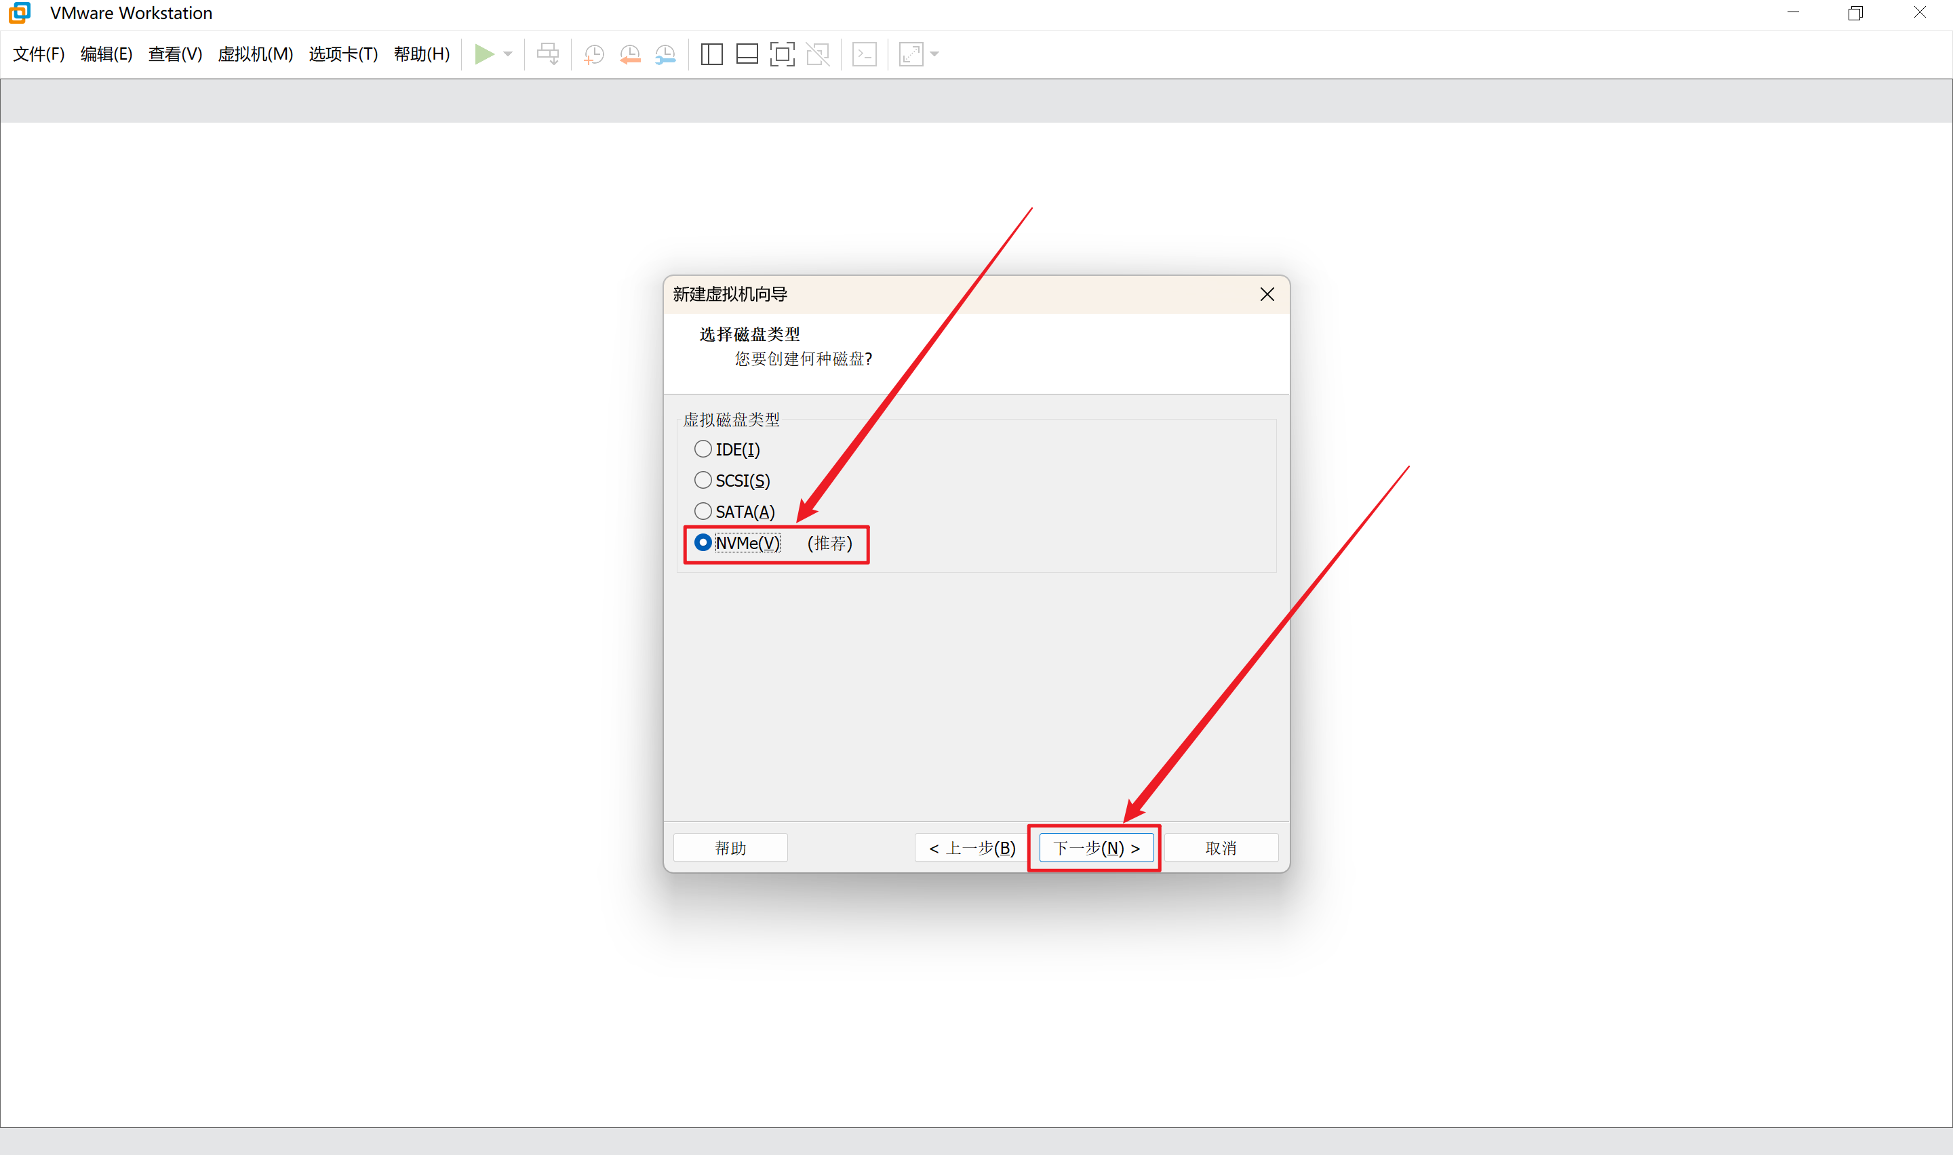Toggle the thumbnail bar icon
The width and height of the screenshot is (1953, 1155).
(x=747, y=54)
